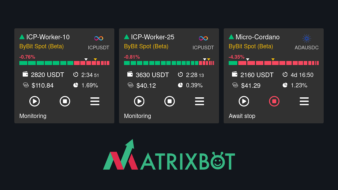Click the ADAUSDC pair label
The height and width of the screenshot is (190, 338).
[x=307, y=48]
